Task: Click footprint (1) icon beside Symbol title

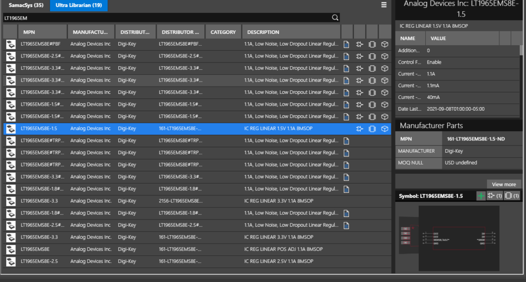Action: [512, 196]
